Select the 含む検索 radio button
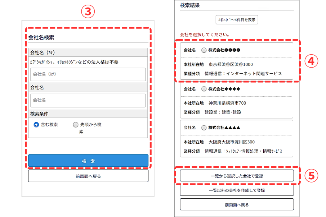 point(36,125)
